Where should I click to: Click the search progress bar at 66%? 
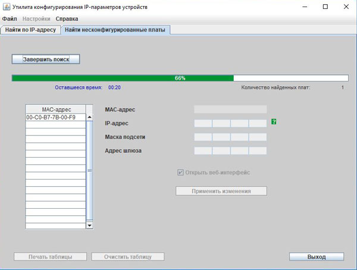[x=180, y=78]
